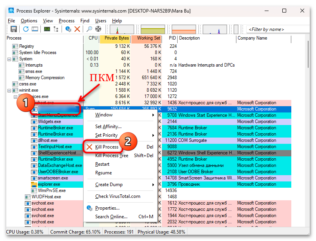Select the TextInputHost.exe process row

click(149, 147)
